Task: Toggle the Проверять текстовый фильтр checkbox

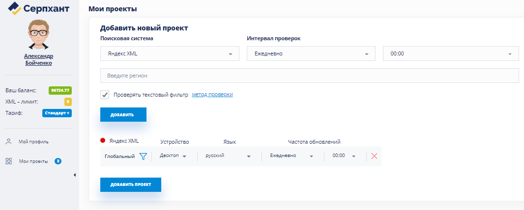Action: click(105, 95)
